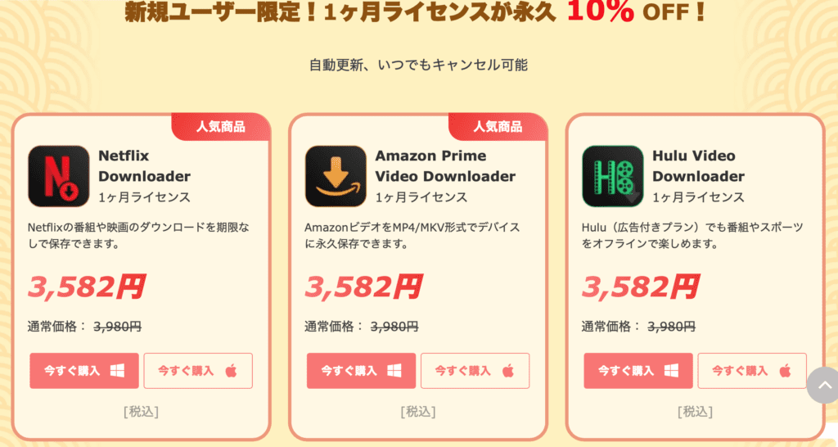Buy Amazon Prime Video Downloader for Mac

pos(475,371)
